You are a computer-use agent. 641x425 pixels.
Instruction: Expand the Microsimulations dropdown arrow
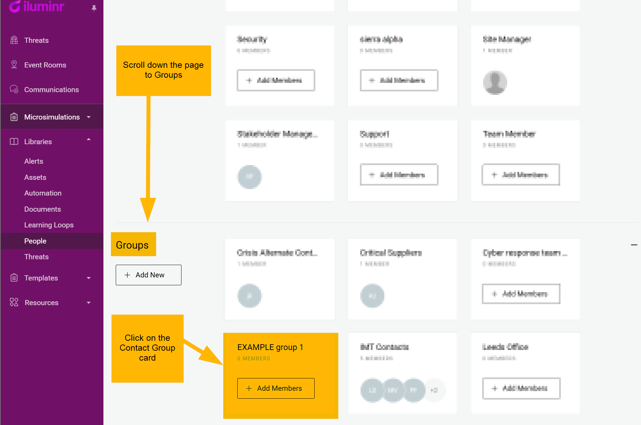click(x=89, y=117)
